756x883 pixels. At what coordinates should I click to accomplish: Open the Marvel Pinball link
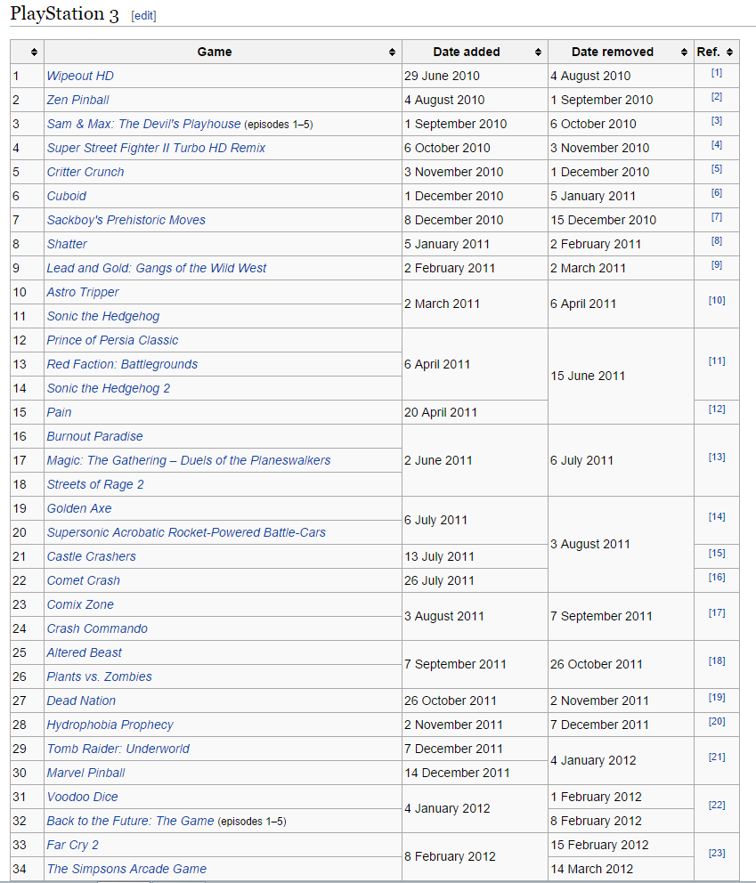(85, 773)
